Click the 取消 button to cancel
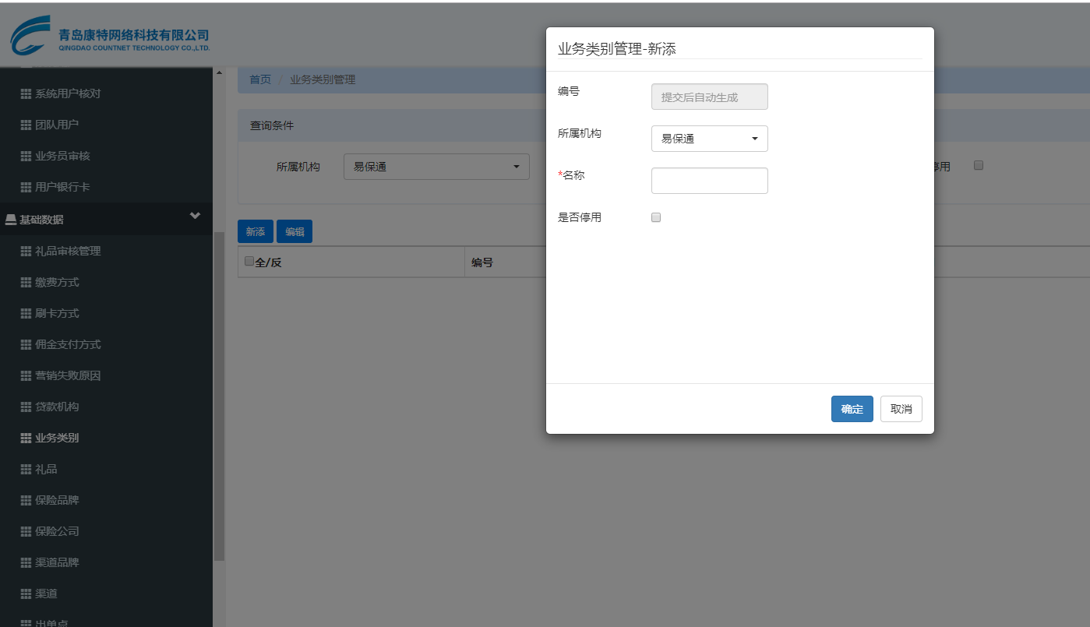The image size is (1090, 627). pyautogui.click(x=901, y=409)
